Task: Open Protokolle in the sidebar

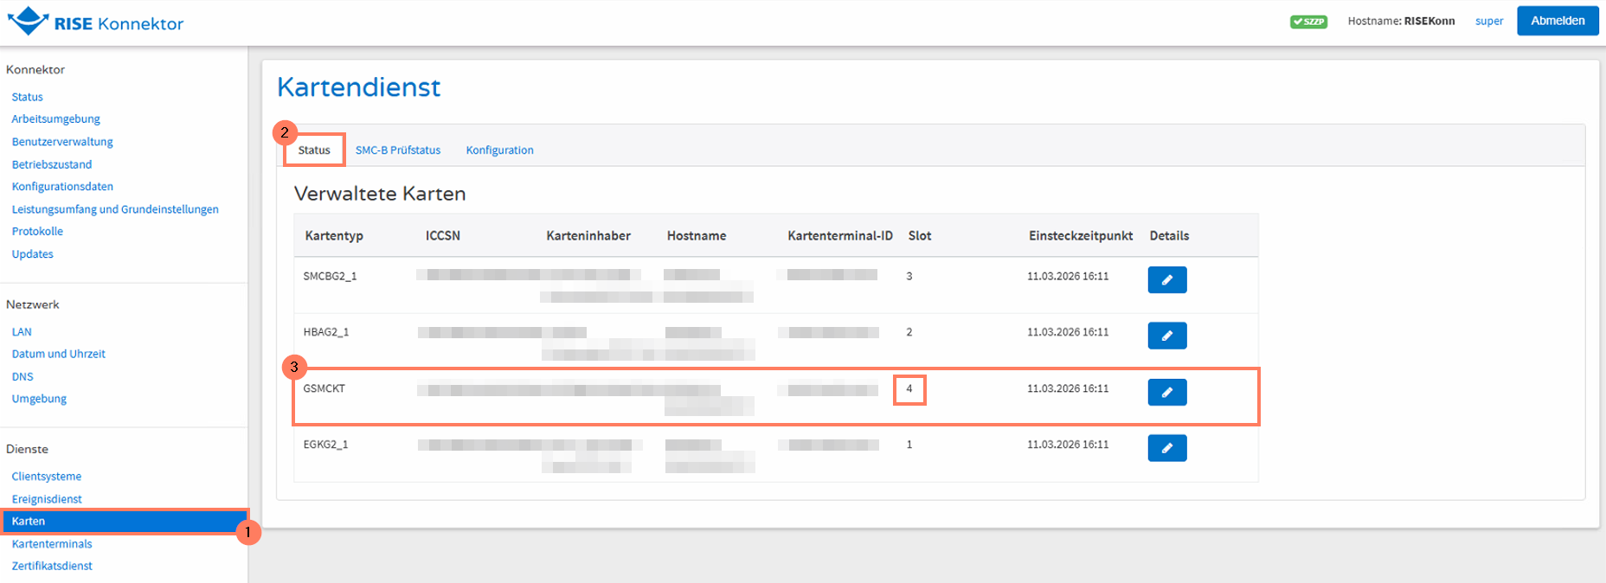Action: coord(37,232)
